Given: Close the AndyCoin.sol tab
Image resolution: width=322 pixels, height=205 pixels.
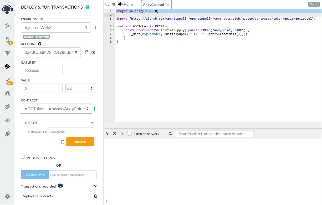Looking at the screenshot, I should [x=168, y=5].
